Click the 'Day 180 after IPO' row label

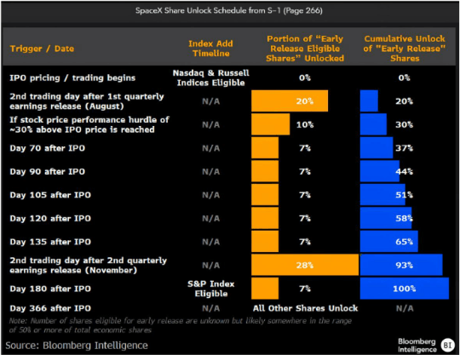point(50,289)
